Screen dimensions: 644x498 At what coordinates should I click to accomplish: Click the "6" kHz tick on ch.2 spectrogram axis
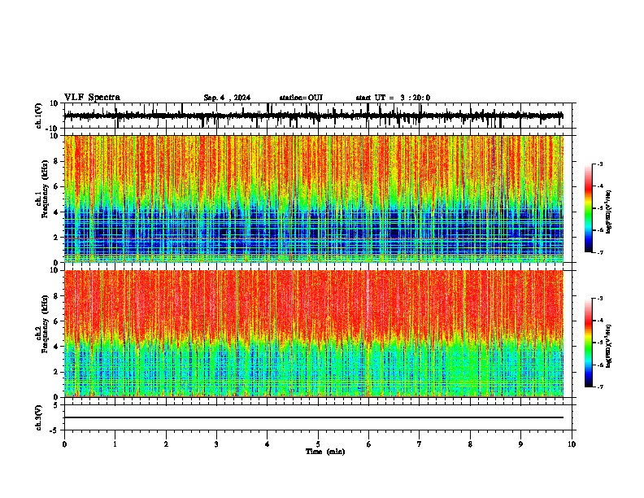pos(57,321)
